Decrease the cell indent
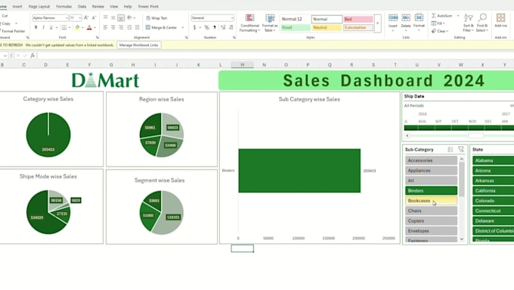 pyautogui.click(x=129, y=27)
